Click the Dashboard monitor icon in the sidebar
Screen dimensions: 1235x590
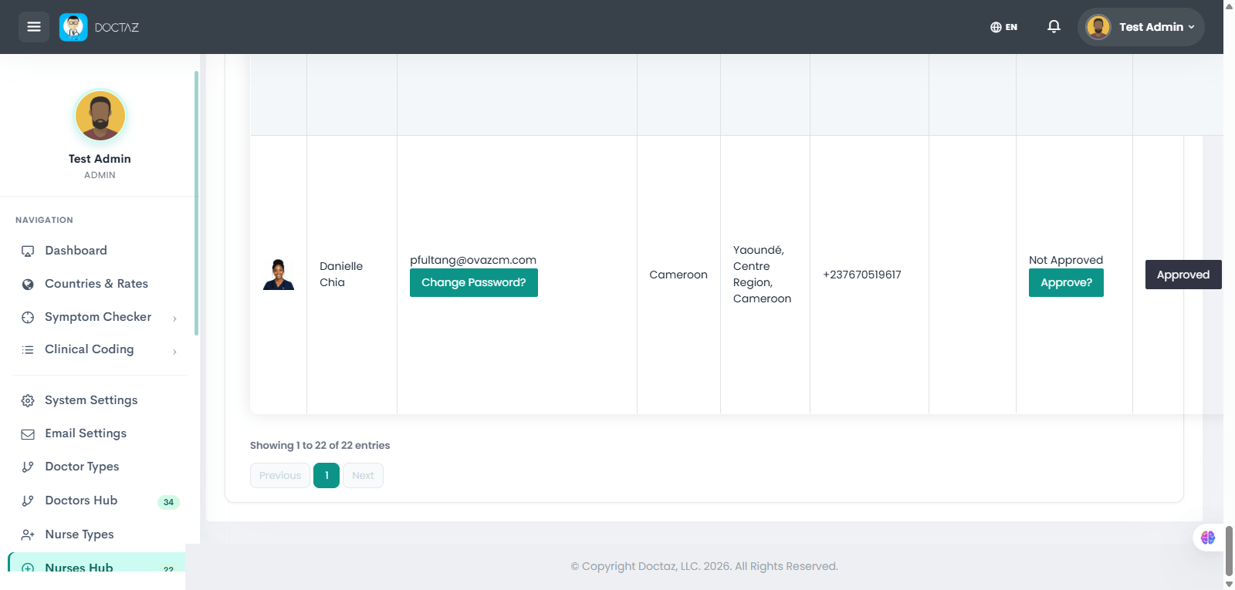[x=28, y=251]
